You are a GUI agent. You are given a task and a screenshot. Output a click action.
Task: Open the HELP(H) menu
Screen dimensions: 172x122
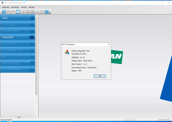click(x=32, y=7)
